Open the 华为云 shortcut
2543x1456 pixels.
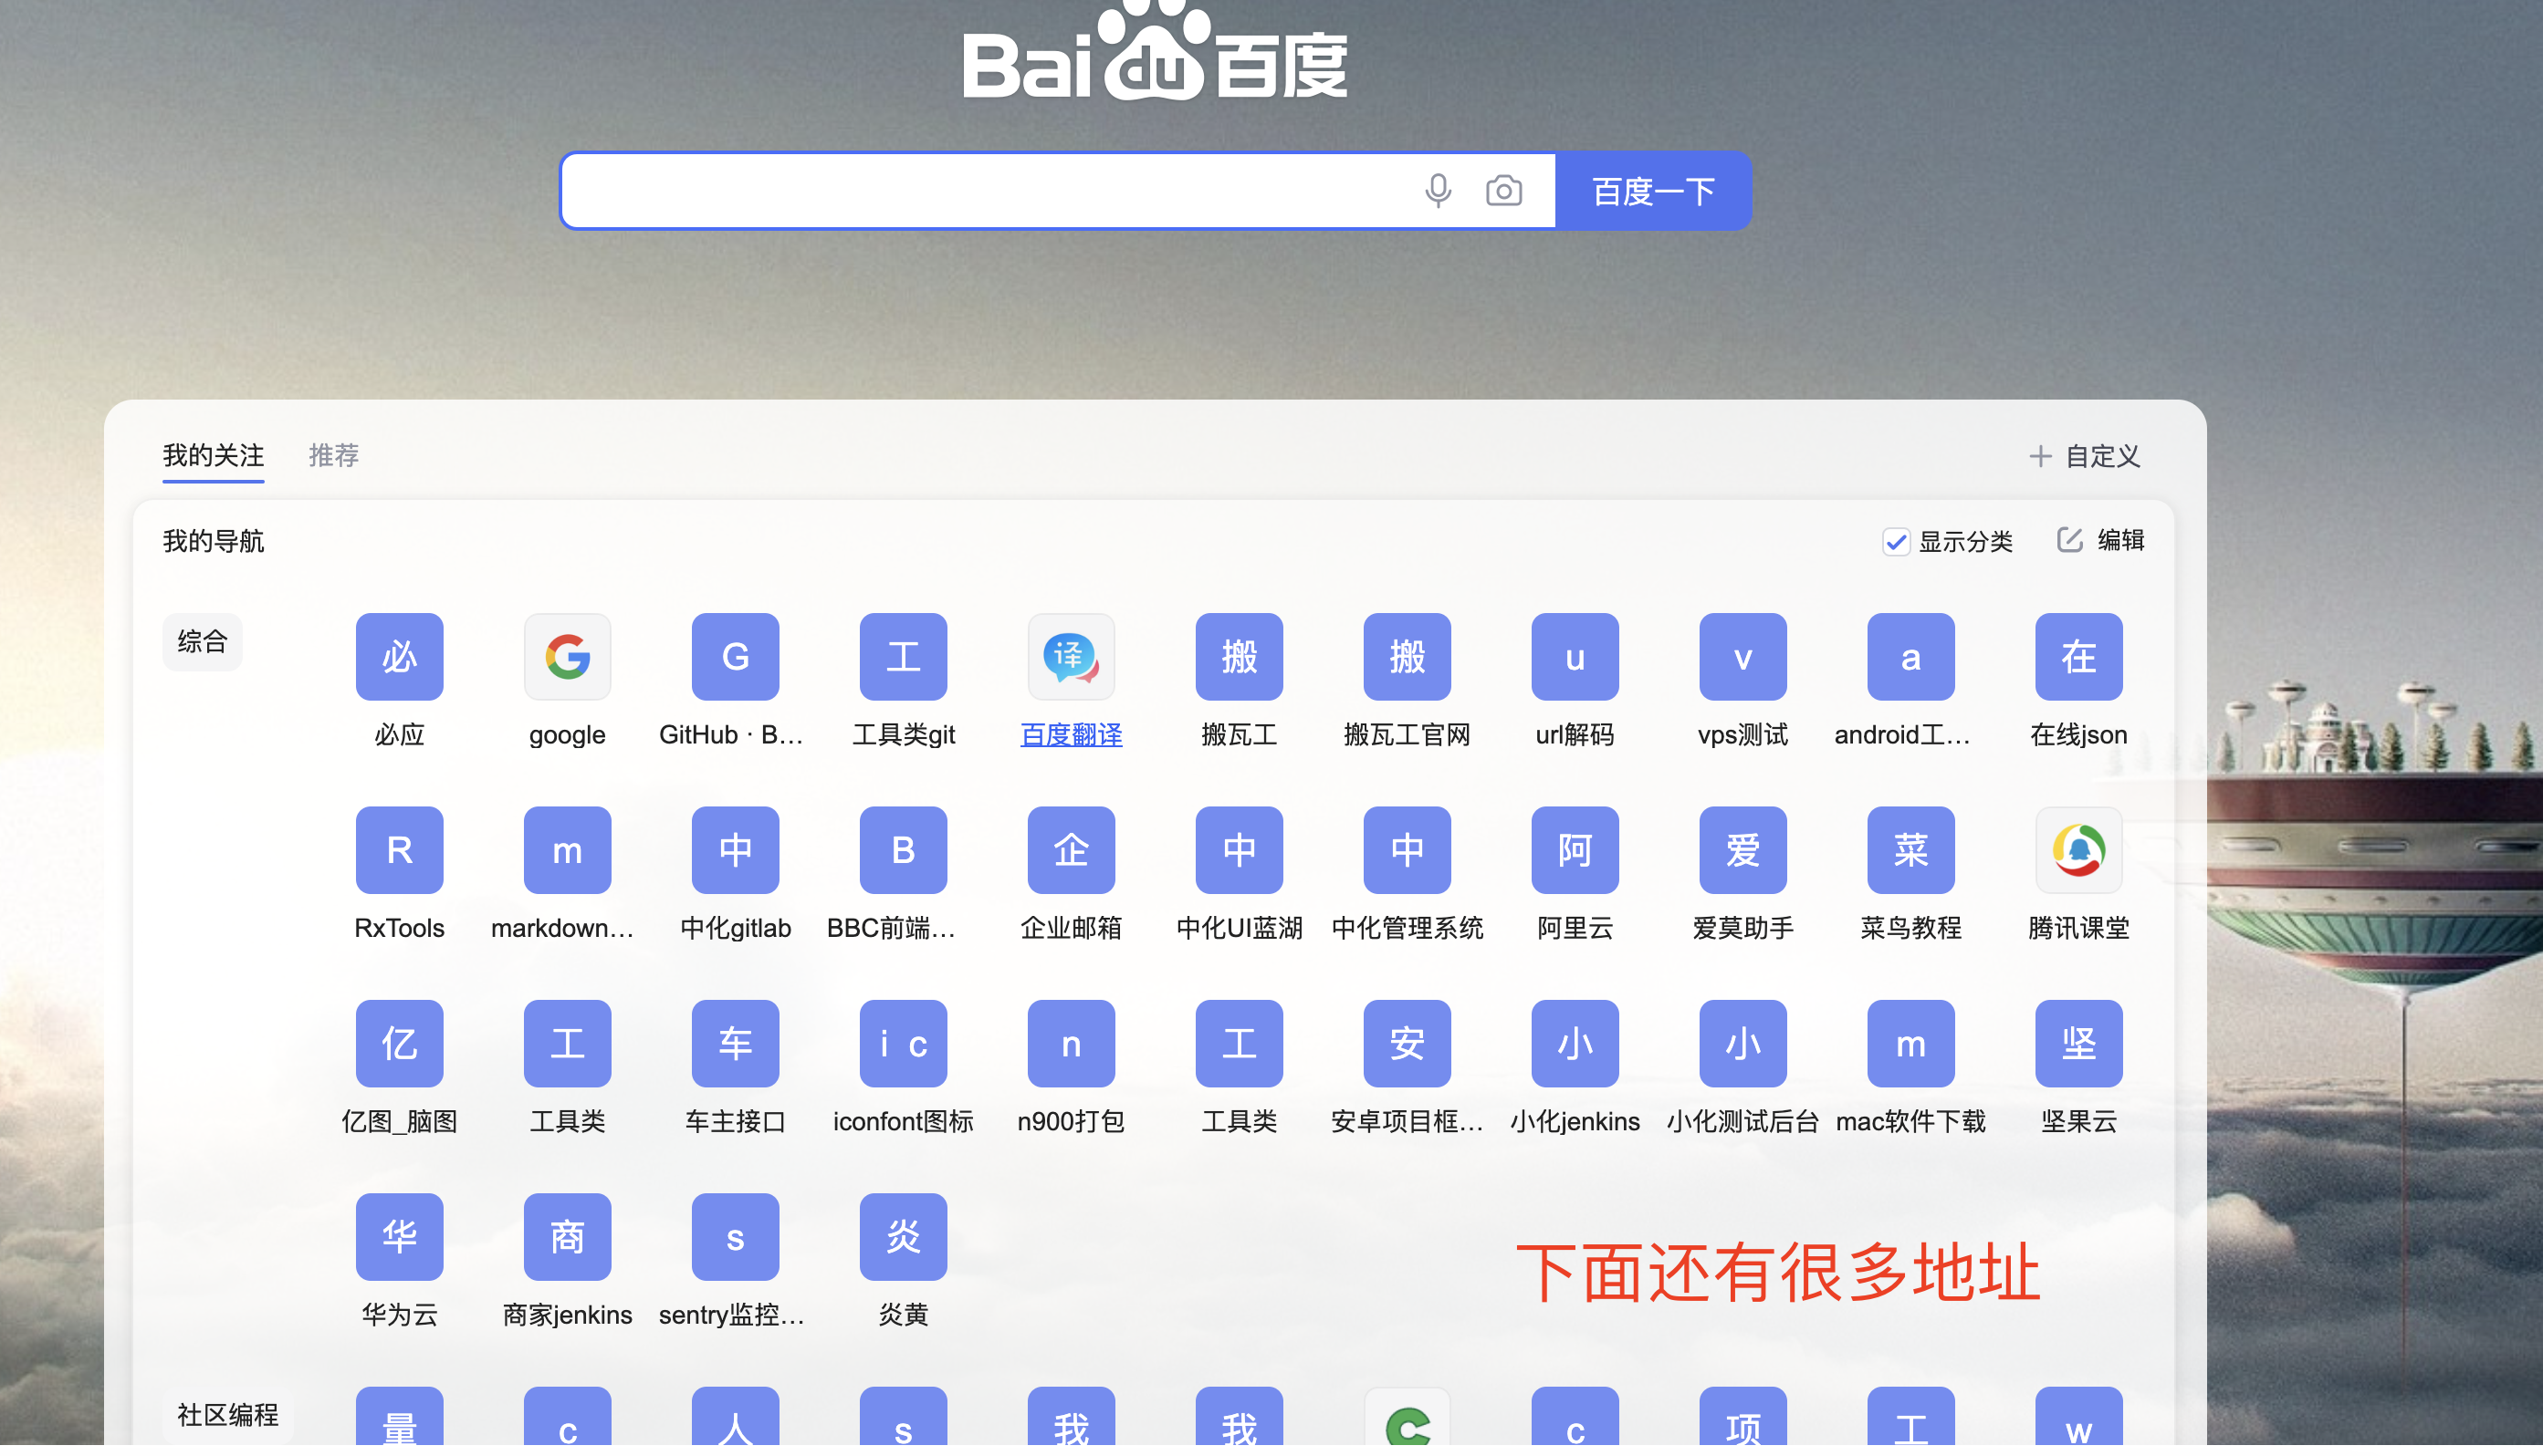[x=399, y=1237]
